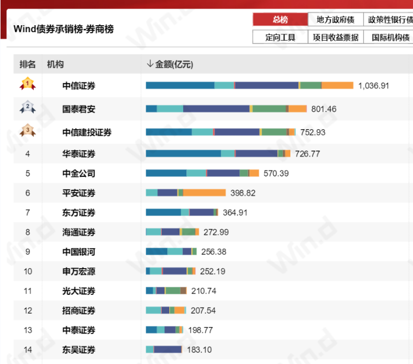Click the 中信证券 institution name
Screen dimensions: 413x364
point(79,86)
